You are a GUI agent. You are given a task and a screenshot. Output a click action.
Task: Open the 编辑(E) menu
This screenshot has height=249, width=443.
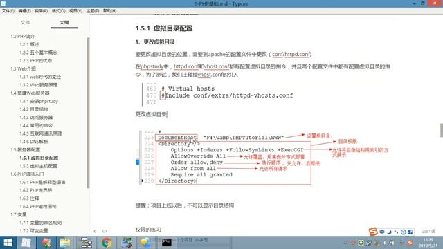(x=25, y=11)
